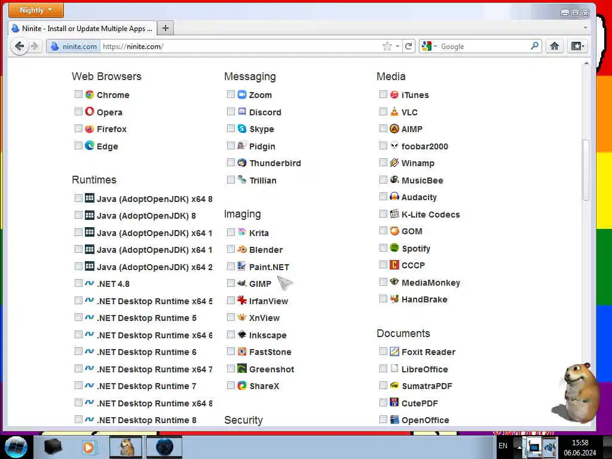Open a new tab
Image resolution: width=612 pixels, height=459 pixels.
pos(166,28)
